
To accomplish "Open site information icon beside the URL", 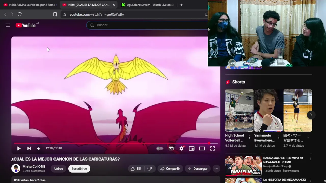I will (64, 14).
